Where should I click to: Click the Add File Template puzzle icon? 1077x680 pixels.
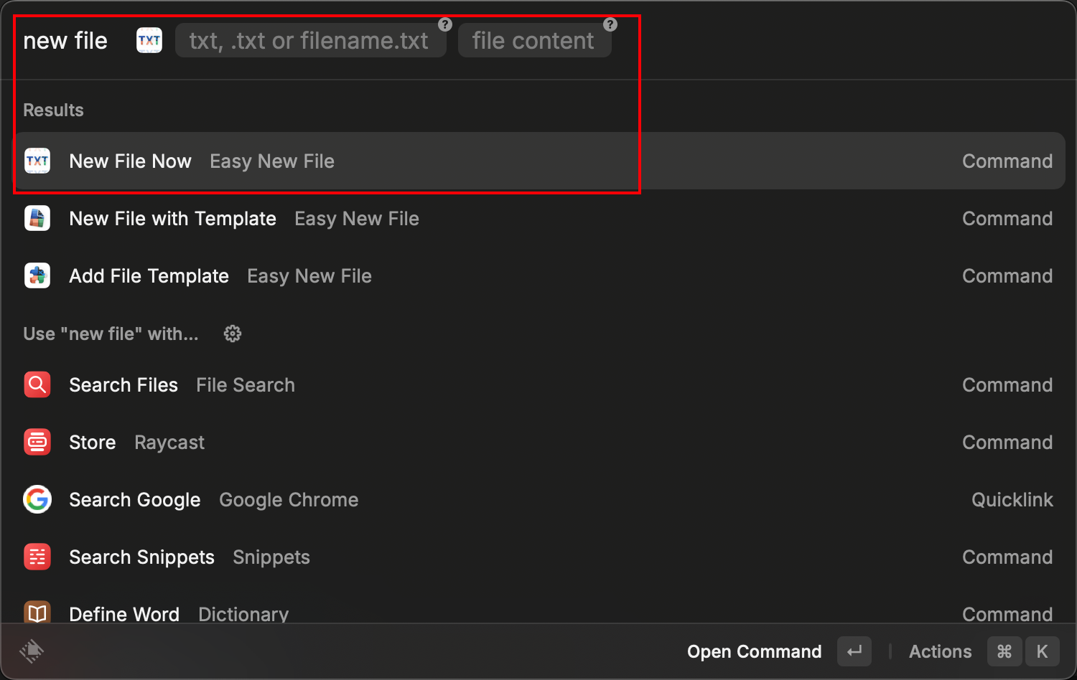(37, 275)
